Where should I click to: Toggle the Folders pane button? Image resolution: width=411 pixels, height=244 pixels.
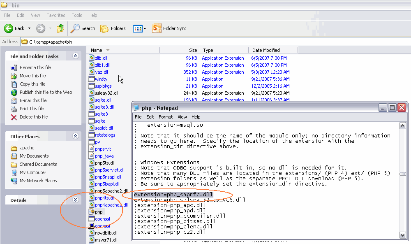pos(105,28)
